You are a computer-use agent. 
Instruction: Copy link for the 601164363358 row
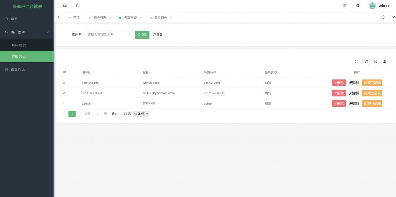point(353,93)
